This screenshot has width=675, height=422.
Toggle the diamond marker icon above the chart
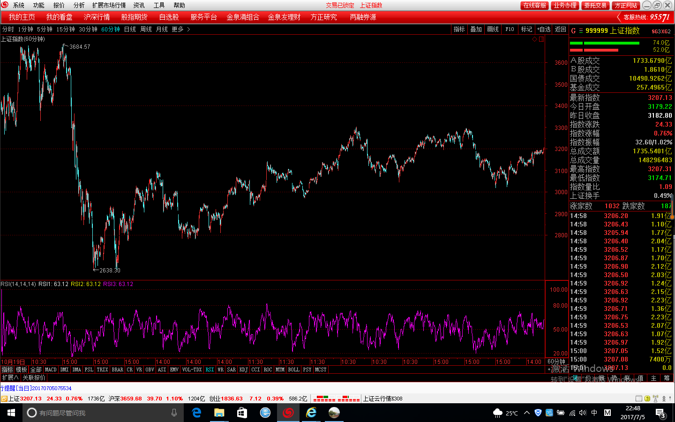[534, 39]
